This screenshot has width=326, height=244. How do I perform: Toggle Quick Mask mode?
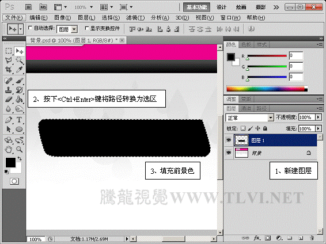click(14, 181)
